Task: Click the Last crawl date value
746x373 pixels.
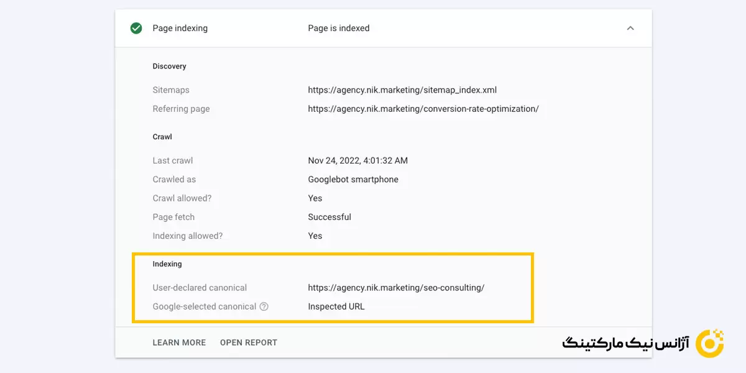Action: click(358, 160)
